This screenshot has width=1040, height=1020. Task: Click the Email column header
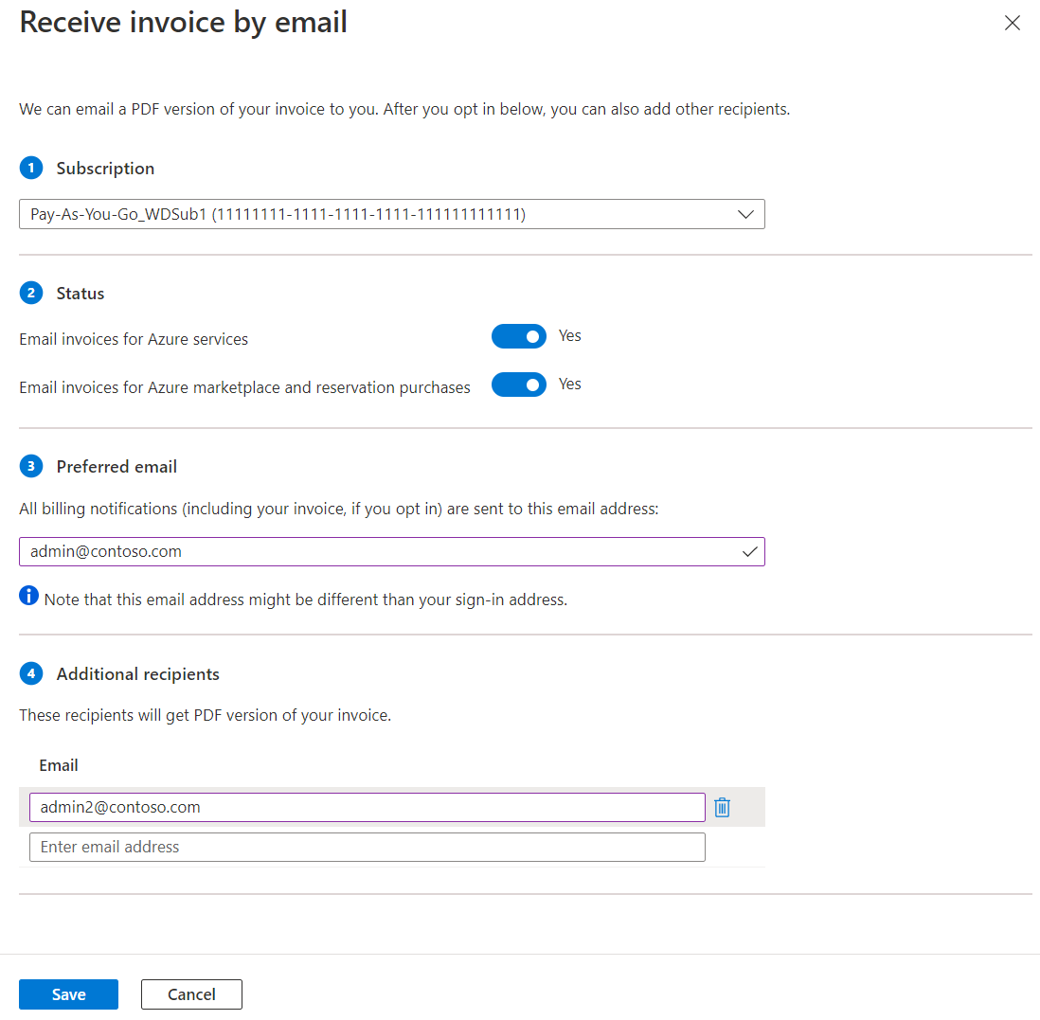coord(59,765)
